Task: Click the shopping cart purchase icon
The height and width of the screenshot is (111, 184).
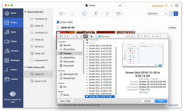Action: [x=166, y=6]
